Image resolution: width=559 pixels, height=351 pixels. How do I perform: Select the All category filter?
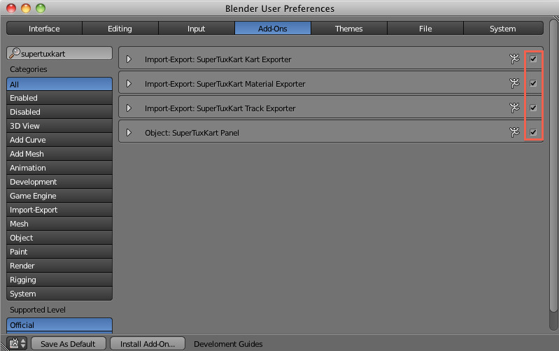click(x=59, y=84)
